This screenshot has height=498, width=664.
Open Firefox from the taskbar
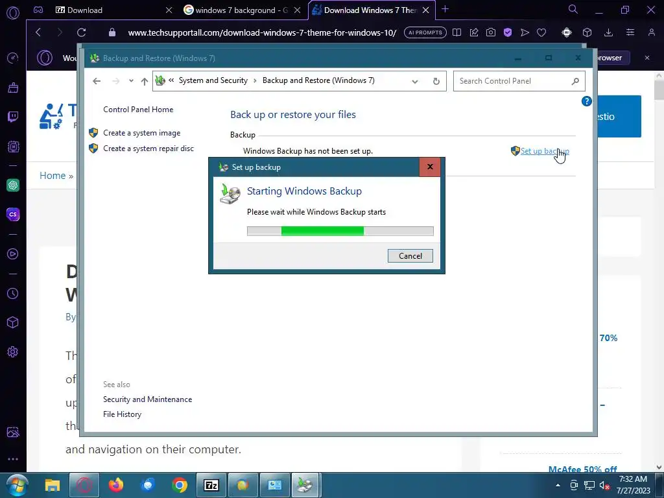click(115, 485)
